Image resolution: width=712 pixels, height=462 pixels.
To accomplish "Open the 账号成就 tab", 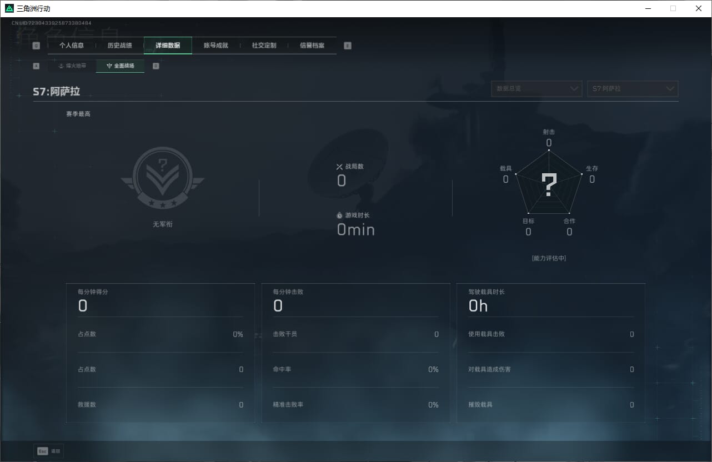I will (x=216, y=46).
